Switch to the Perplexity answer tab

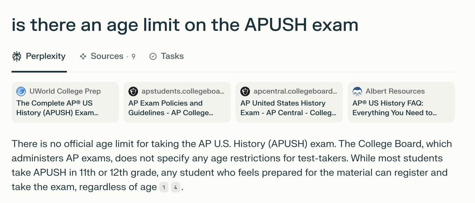point(39,57)
